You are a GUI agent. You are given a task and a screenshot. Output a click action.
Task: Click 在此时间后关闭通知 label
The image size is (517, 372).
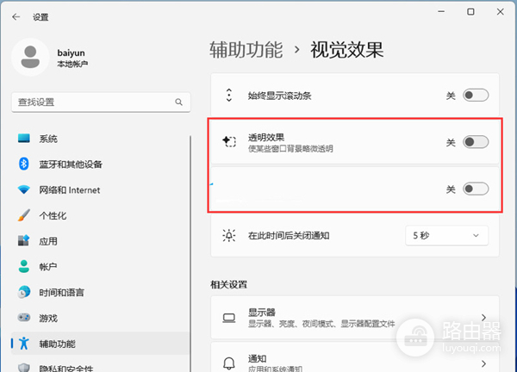pos(289,236)
